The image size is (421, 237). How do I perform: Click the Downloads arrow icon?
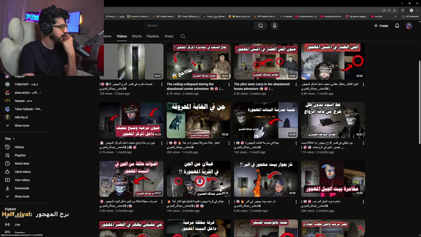(7, 188)
